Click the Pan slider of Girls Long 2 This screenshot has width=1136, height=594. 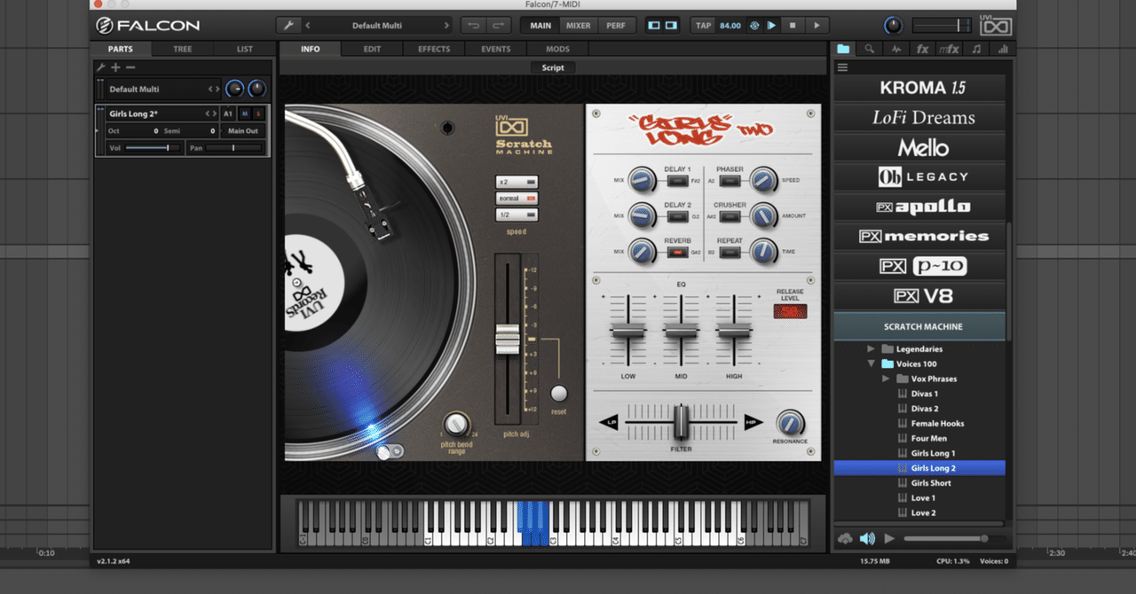pos(234,148)
